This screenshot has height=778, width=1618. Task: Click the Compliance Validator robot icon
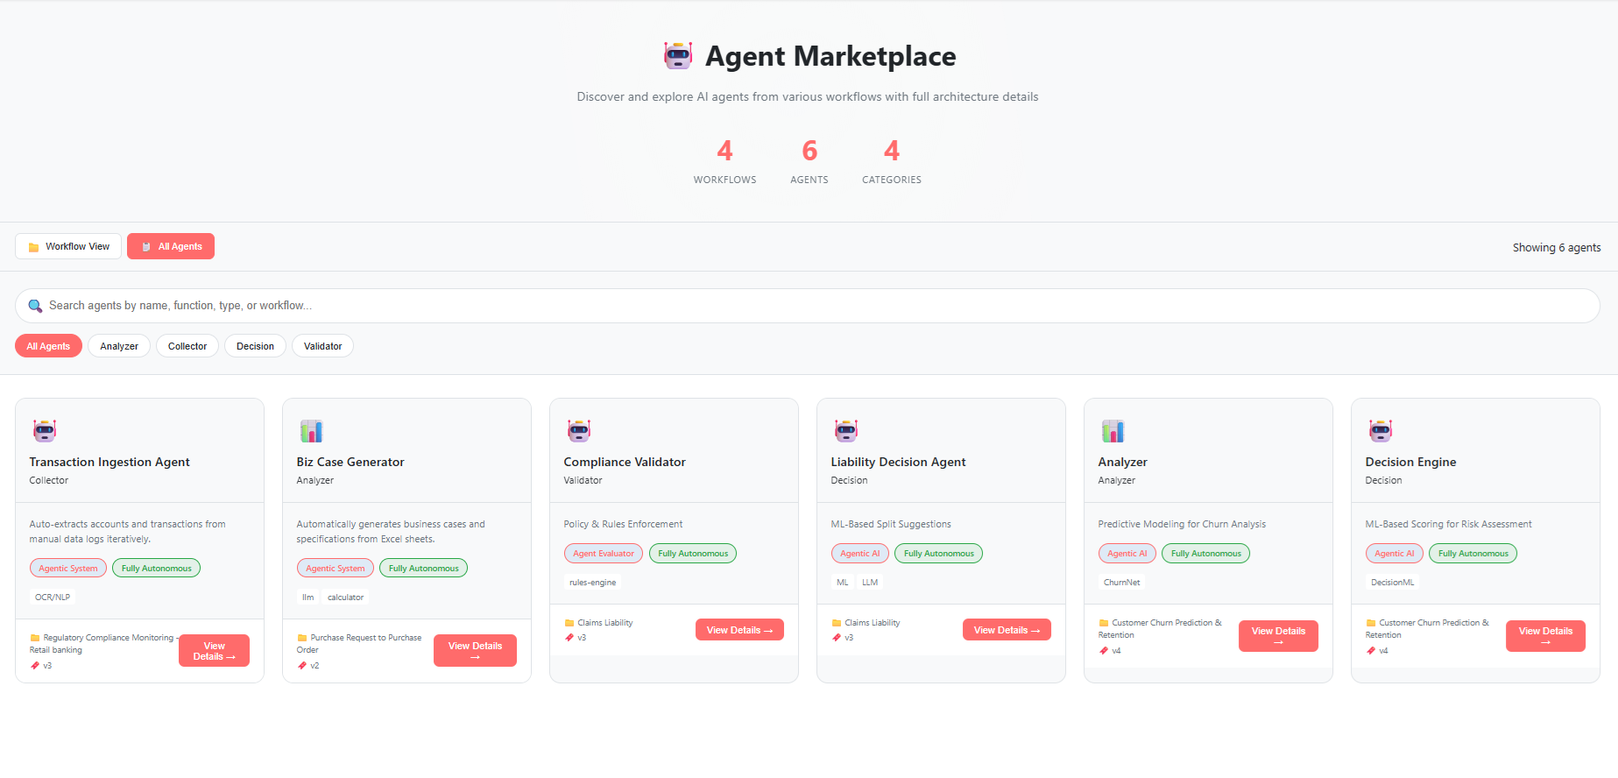578,430
